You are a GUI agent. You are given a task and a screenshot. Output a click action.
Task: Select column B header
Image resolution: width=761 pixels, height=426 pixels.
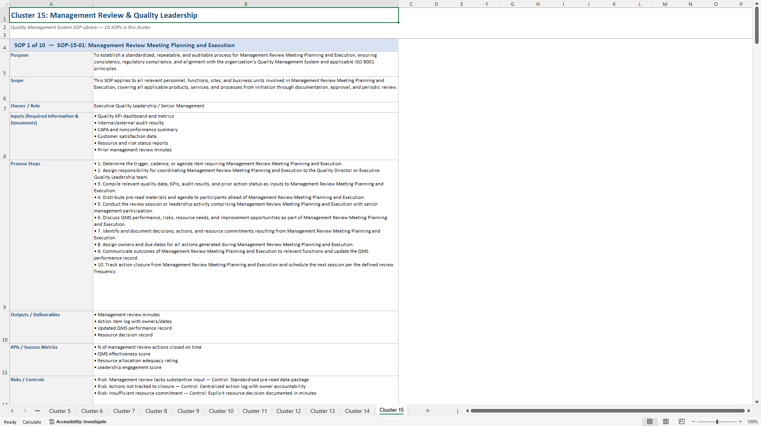[246, 4]
